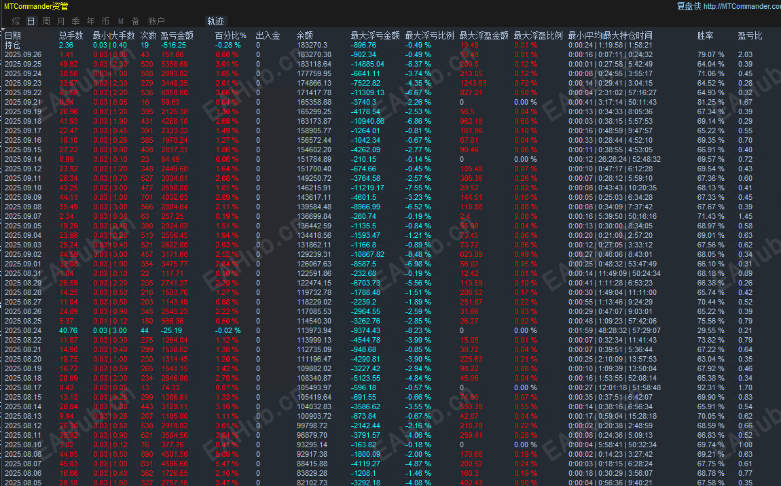The image size is (781, 486).
Task: Click the holding time 0:00:04 | 2:31:02 | 57:16:27
Action: point(612,92)
